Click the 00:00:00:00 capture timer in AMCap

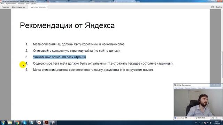(x=201, y=118)
